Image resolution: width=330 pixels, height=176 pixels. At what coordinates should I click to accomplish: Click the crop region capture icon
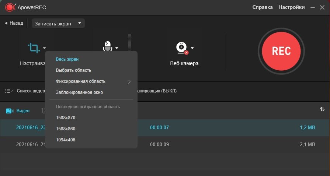[34, 48]
